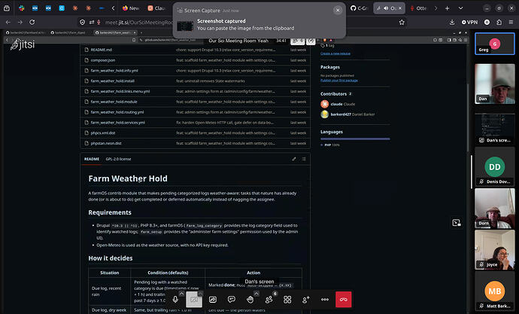The width and height of the screenshot is (519, 314).
Task: Hang up the call with red button
Action: [343, 300]
